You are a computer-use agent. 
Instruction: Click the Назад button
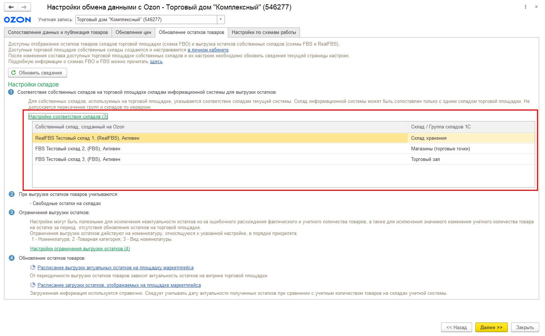[456, 327]
